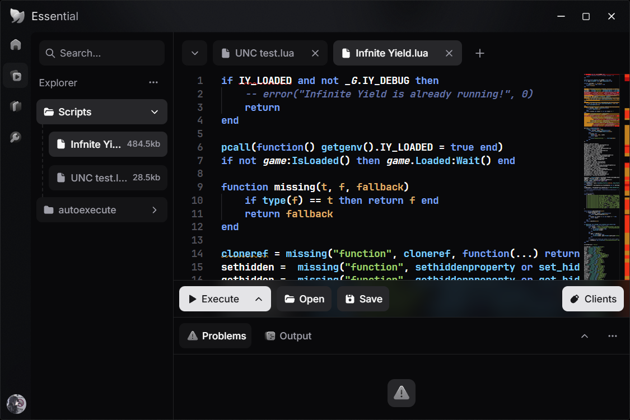Add a new tab with plus icon
This screenshot has width=630, height=420.
click(480, 53)
